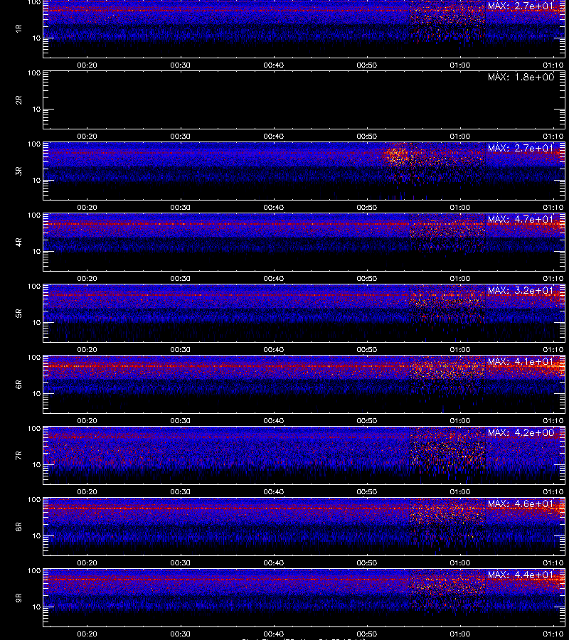Select the 'MAX: 4.7e+01' readout in panel 4R
This screenshot has width=569, height=640.
pos(521,219)
